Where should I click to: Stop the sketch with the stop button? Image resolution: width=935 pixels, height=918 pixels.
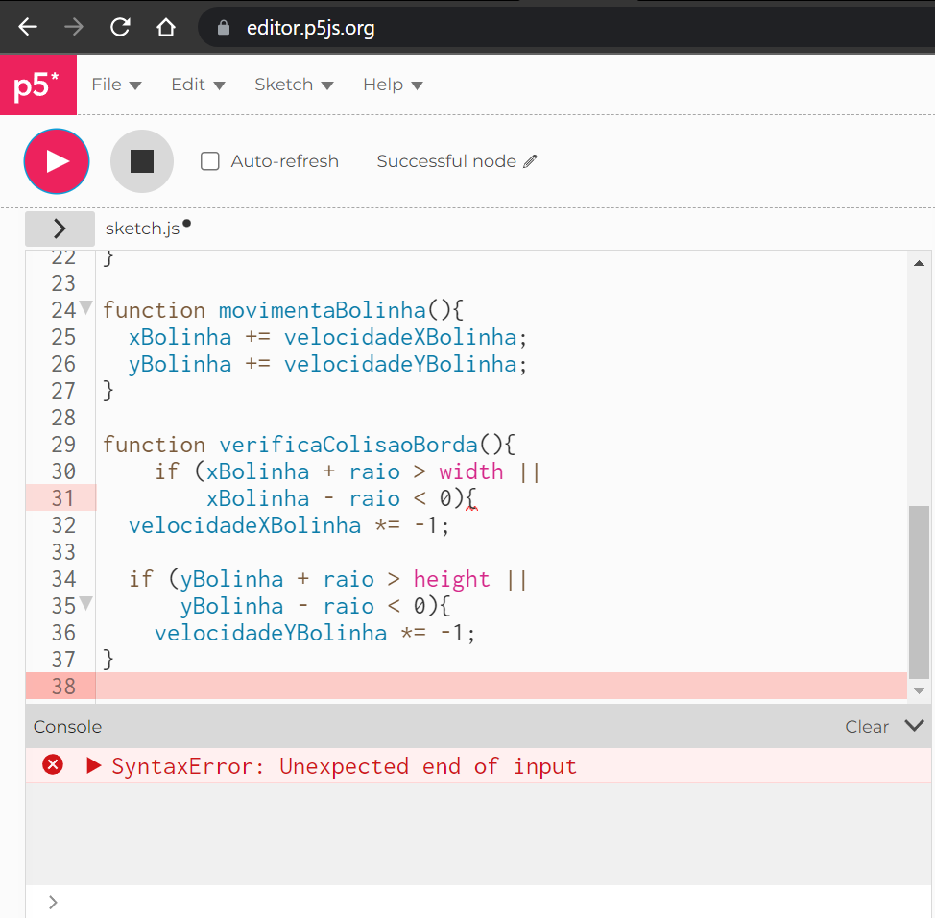pos(142,161)
